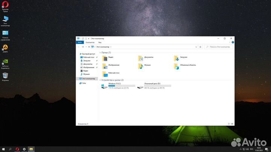Open the Рабочий стол folder in main pane

pyautogui.click(x=111, y=74)
